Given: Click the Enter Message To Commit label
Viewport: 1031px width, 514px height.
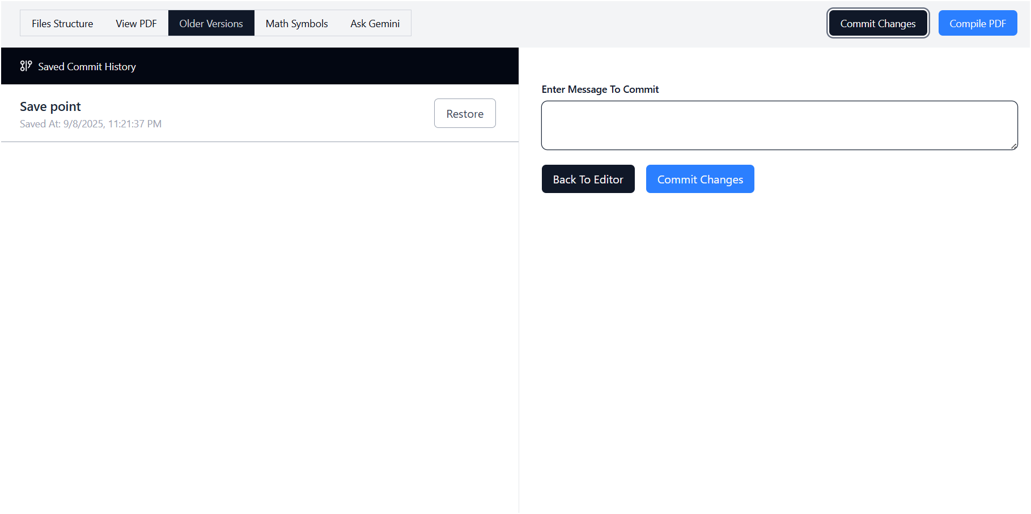Looking at the screenshot, I should pyautogui.click(x=600, y=89).
